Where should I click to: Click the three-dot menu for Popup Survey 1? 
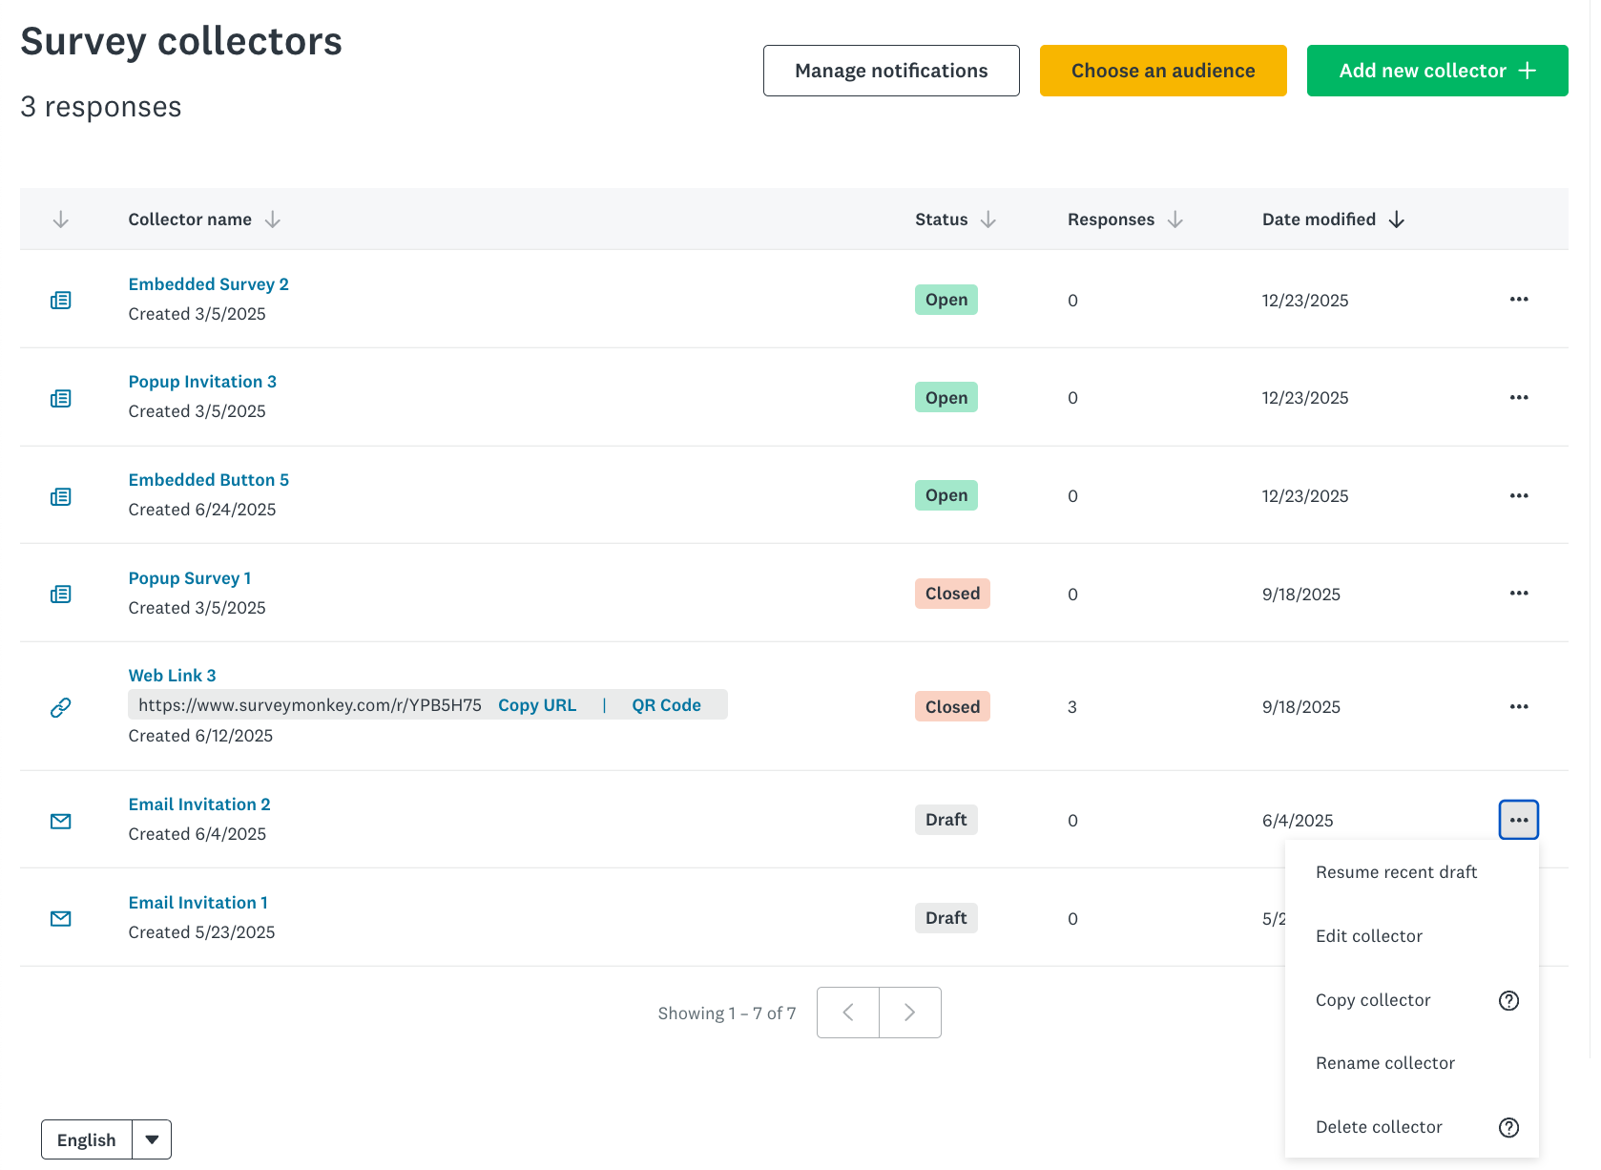tap(1518, 594)
